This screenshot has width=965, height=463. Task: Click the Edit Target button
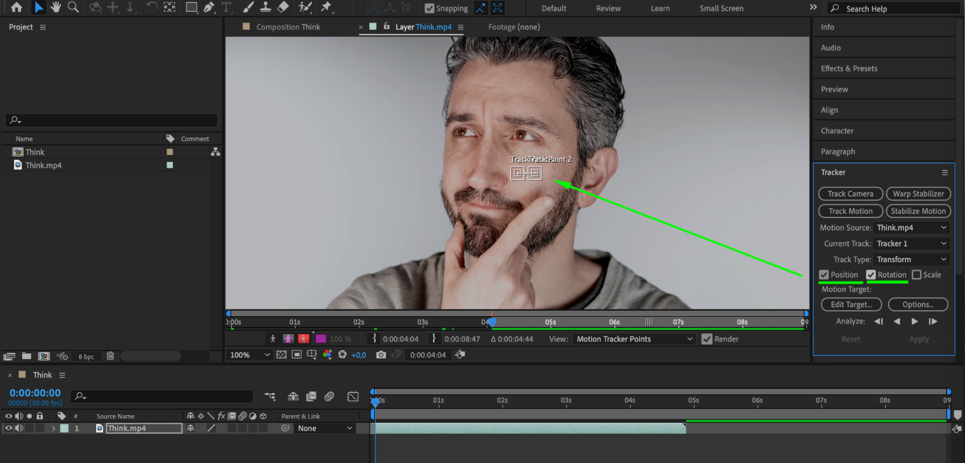851,305
